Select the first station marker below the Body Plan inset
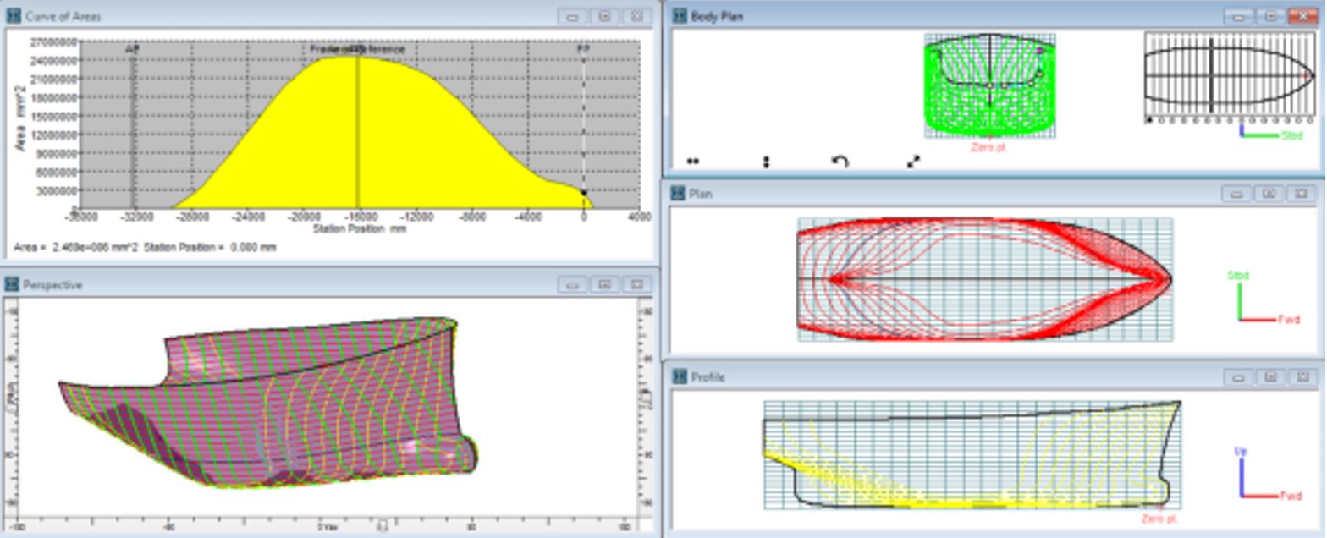Image resolution: width=1327 pixels, height=538 pixels. pos(1149,121)
